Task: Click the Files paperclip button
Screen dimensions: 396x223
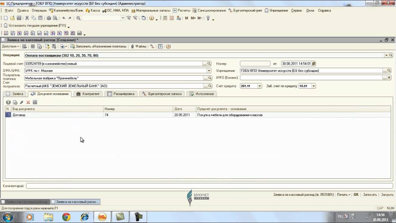Action: (x=139, y=46)
